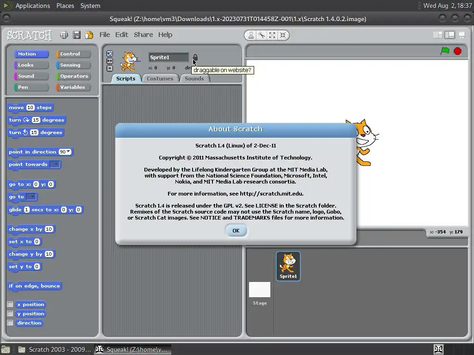Click the set x to 0 block
Viewport: 474px width, 355px height.
(25, 241)
